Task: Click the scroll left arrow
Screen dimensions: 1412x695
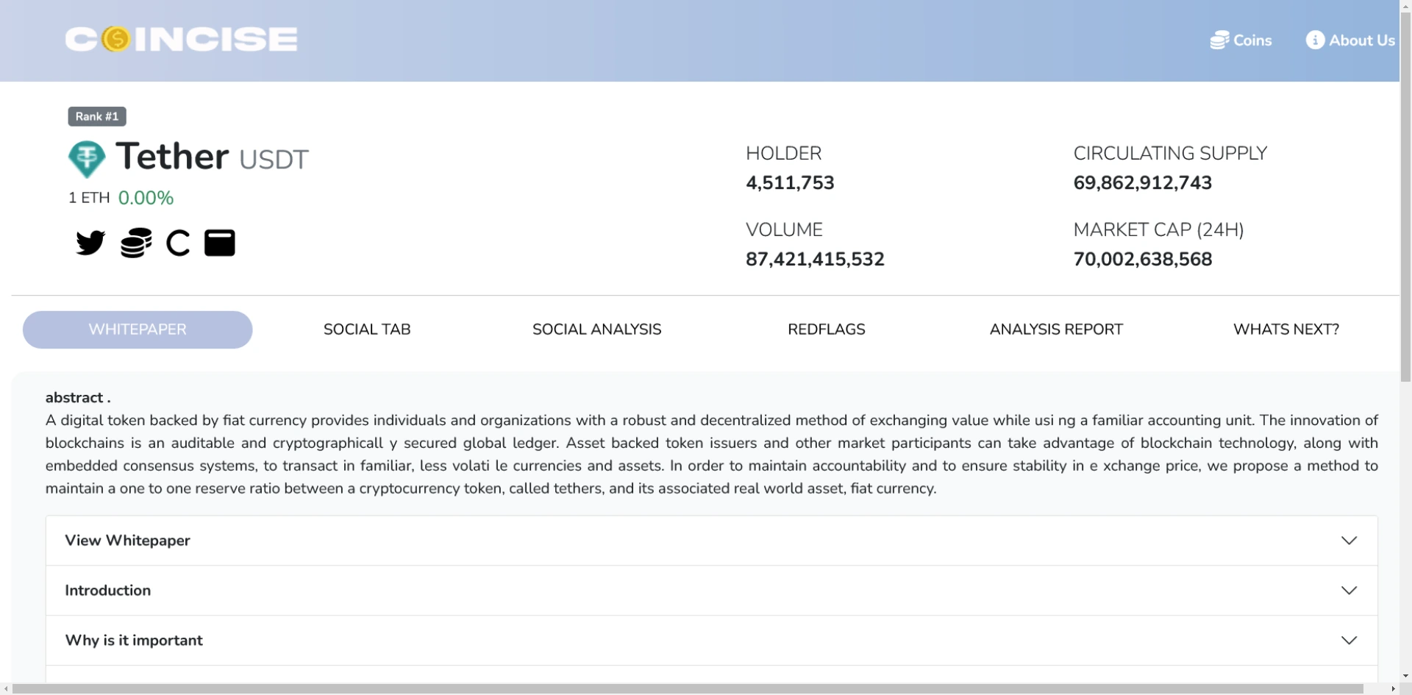Action: [x=6, y=689]
